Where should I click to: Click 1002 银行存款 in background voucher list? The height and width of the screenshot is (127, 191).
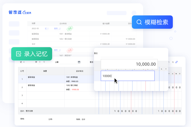65,39
